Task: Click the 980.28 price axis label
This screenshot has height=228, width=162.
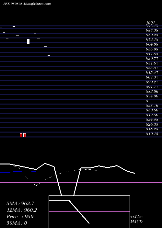Action: (152, 35)
